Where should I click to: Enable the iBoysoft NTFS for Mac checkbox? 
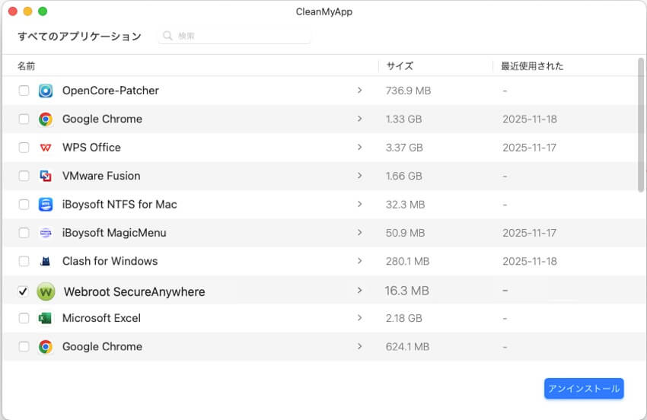24,204
